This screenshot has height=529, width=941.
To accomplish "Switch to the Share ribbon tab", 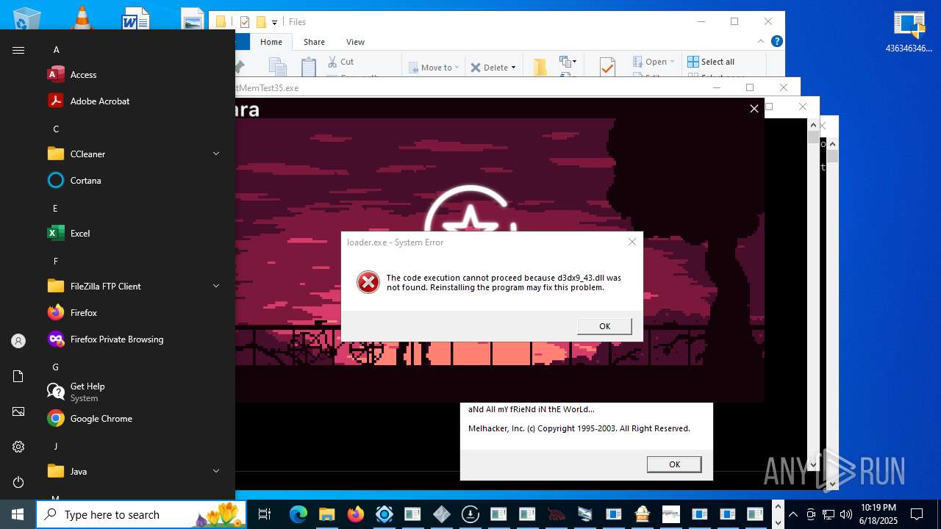I will click(x=314, y=42).
